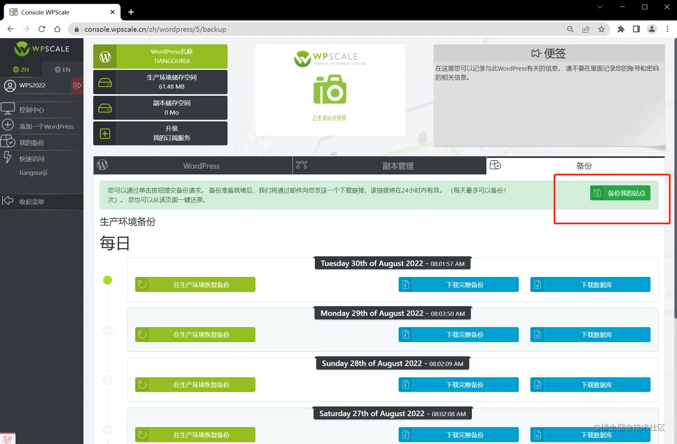This screenshot has height=444, width=677.
Task: Open the Chrome extensions puzzle icon
Action: point(621,29)
